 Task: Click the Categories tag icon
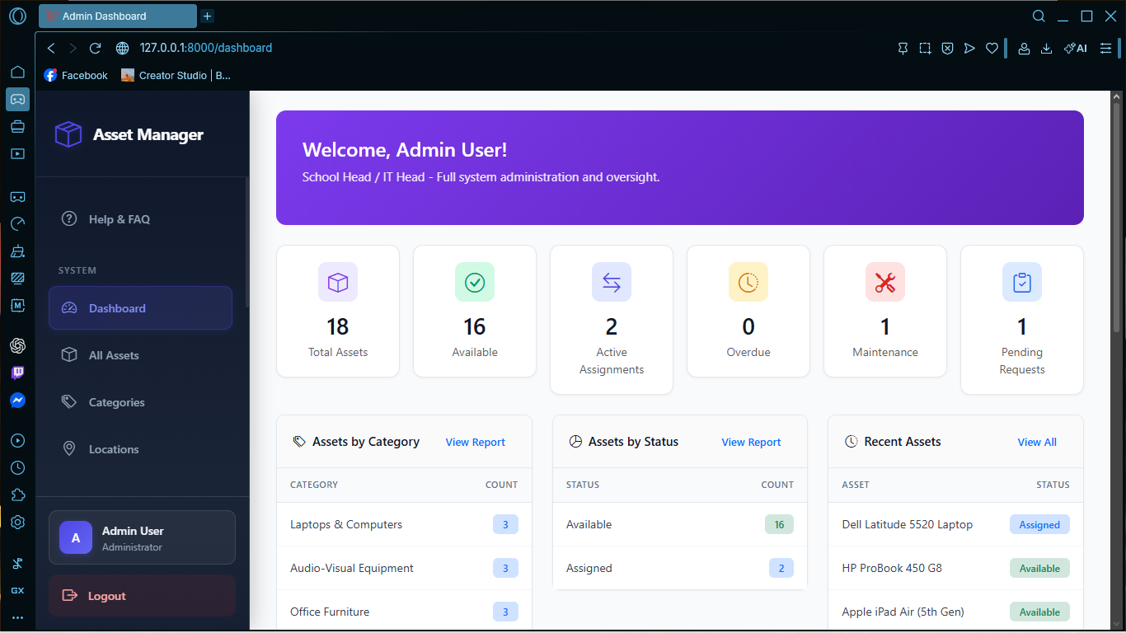click(x=70, y=401)
